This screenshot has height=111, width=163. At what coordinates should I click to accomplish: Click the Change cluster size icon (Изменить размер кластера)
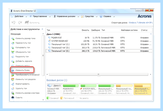[13, 93]
